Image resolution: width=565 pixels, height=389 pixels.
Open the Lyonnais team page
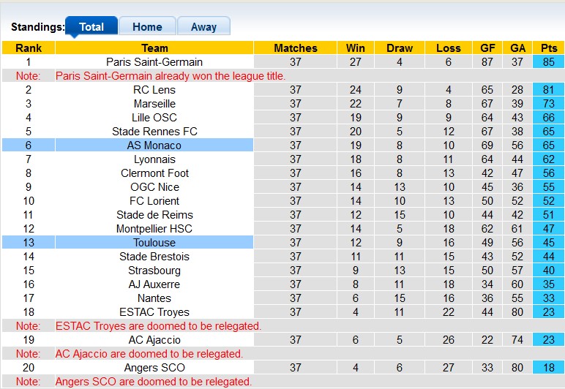tap(154, 159)
